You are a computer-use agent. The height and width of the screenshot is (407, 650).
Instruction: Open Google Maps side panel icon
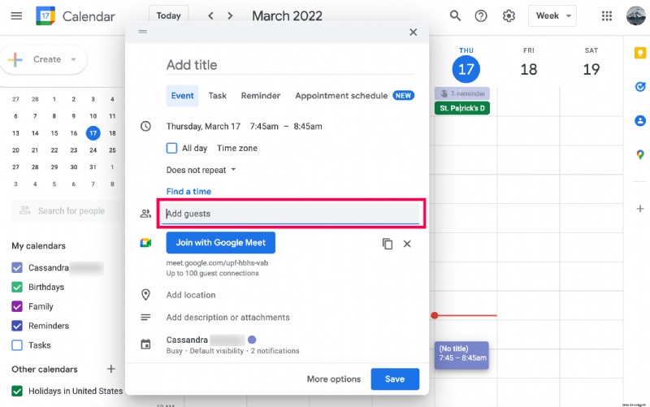(x=640, y=154)
